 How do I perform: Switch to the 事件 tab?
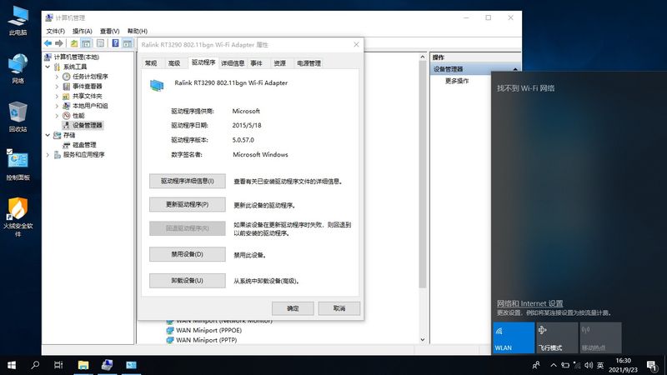coord(256,63)
